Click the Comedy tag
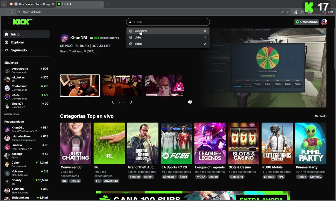This screenshot has height=201, width=336. [x=316, y=177]
